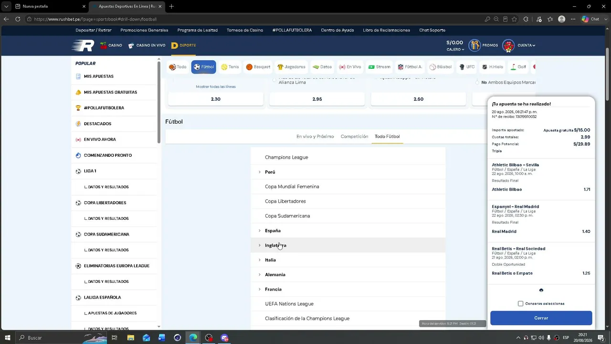Open the Champions League competition
Image resolution: width=611 pixels, height=344 pixels.
click(x=348, y=157)
